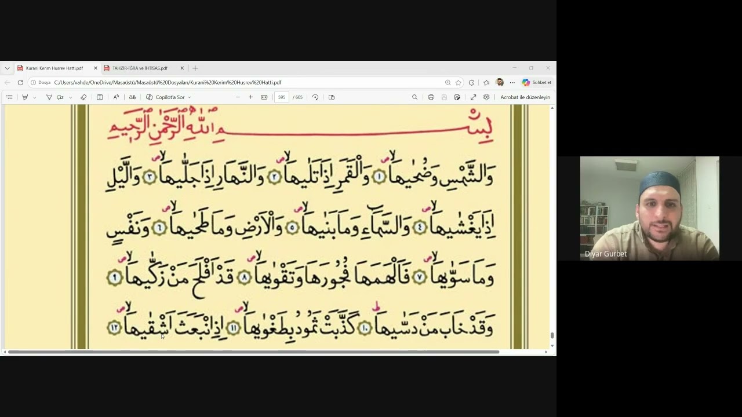Open the browser profile avatar
Screen dimensions: 742x417
[x=500, y=82]
